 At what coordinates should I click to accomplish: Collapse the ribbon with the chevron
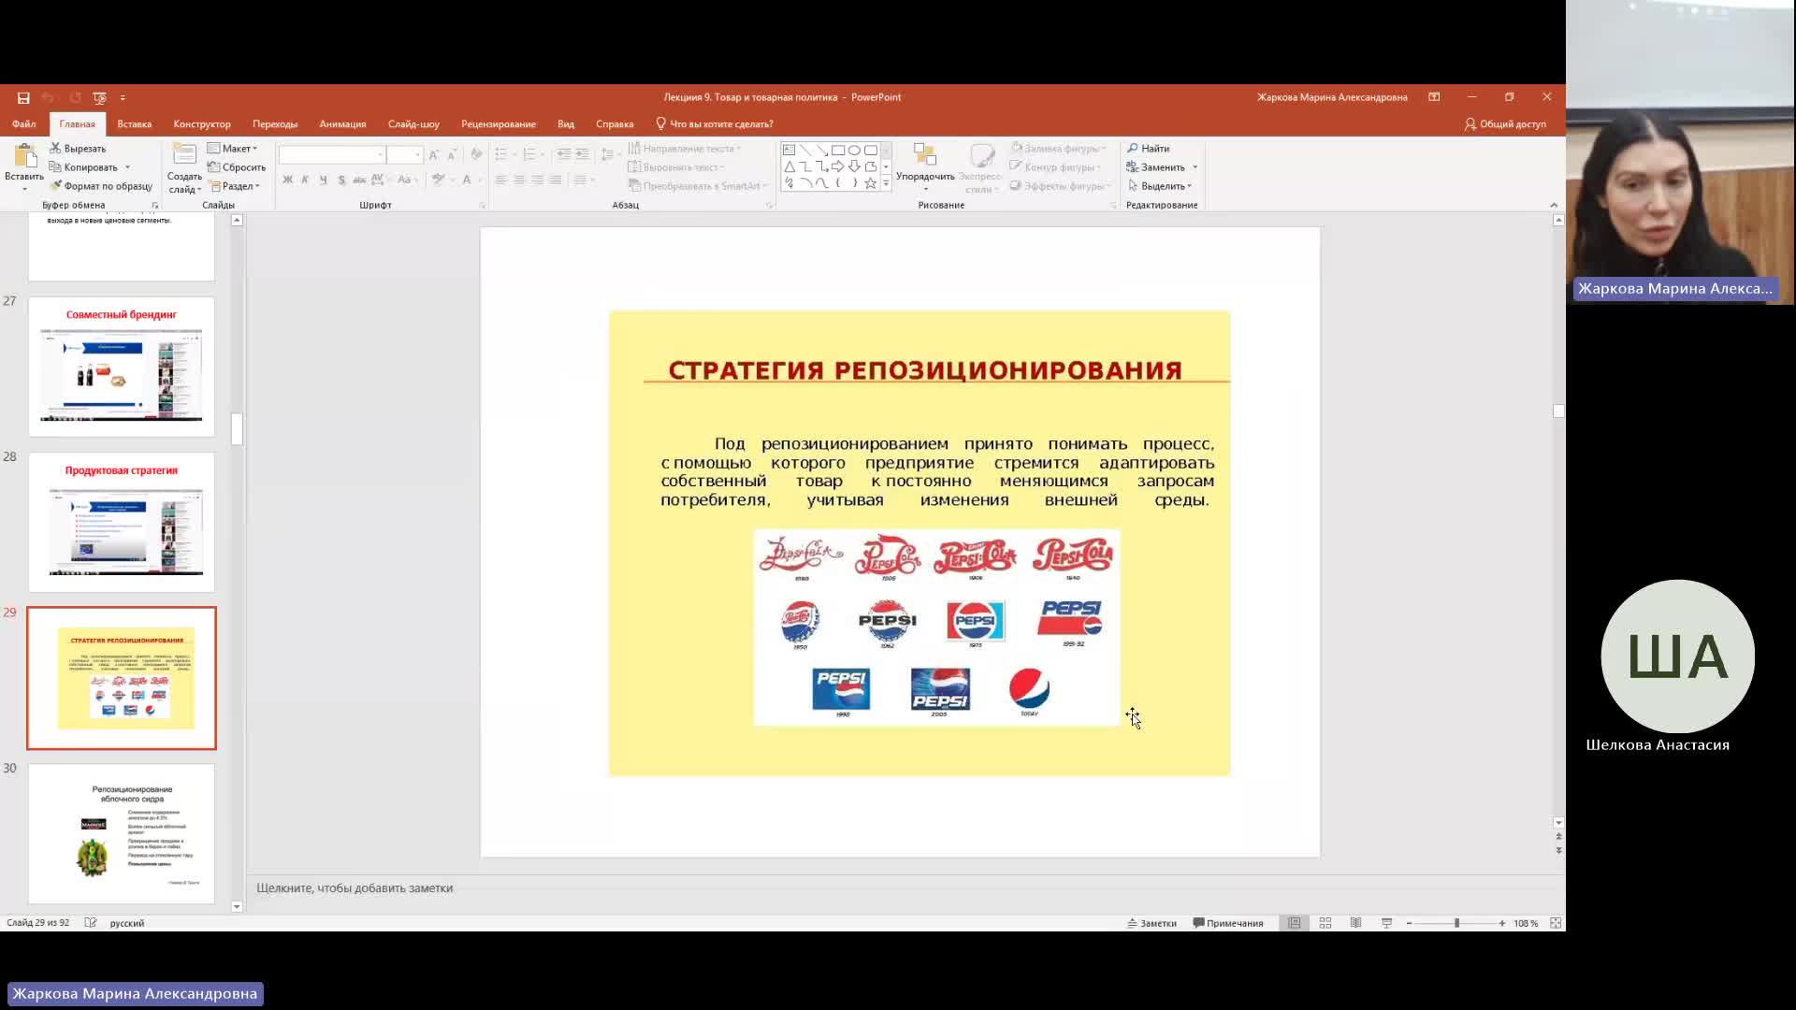tap(1554, 205)
